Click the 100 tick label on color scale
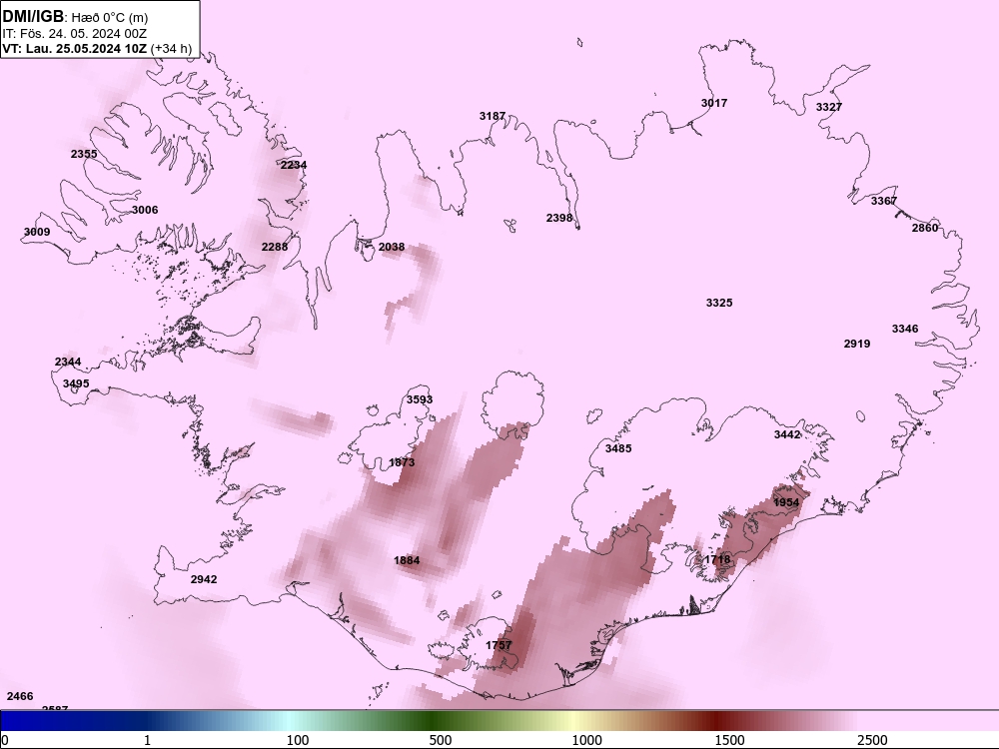The image size is (999, 749). click(298, 740)
